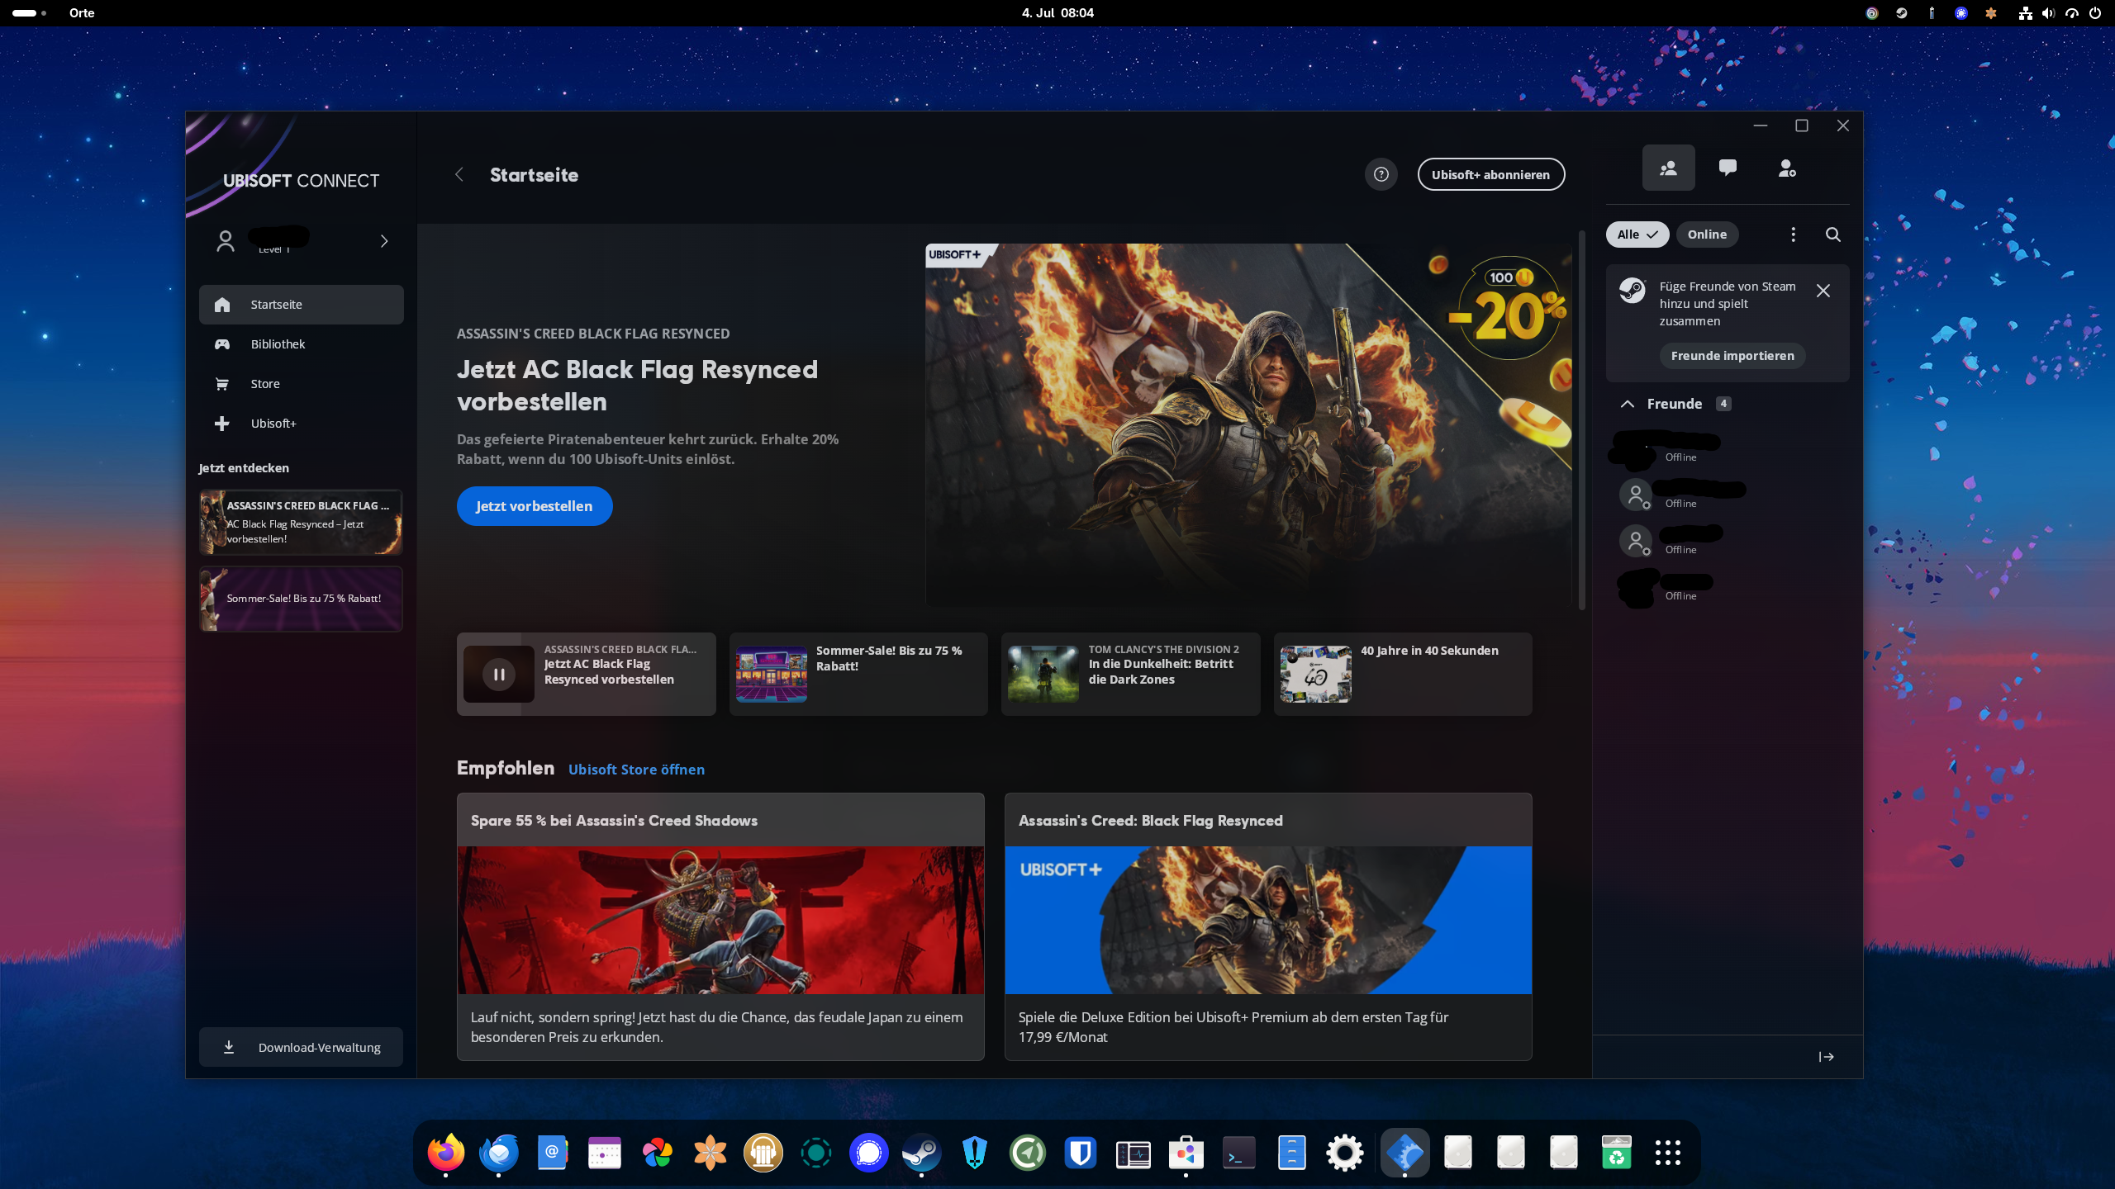The width and height of the screenshot is (2115, 1189).
Task: Open the terminal from the dock
Action: point(1239,1153)
